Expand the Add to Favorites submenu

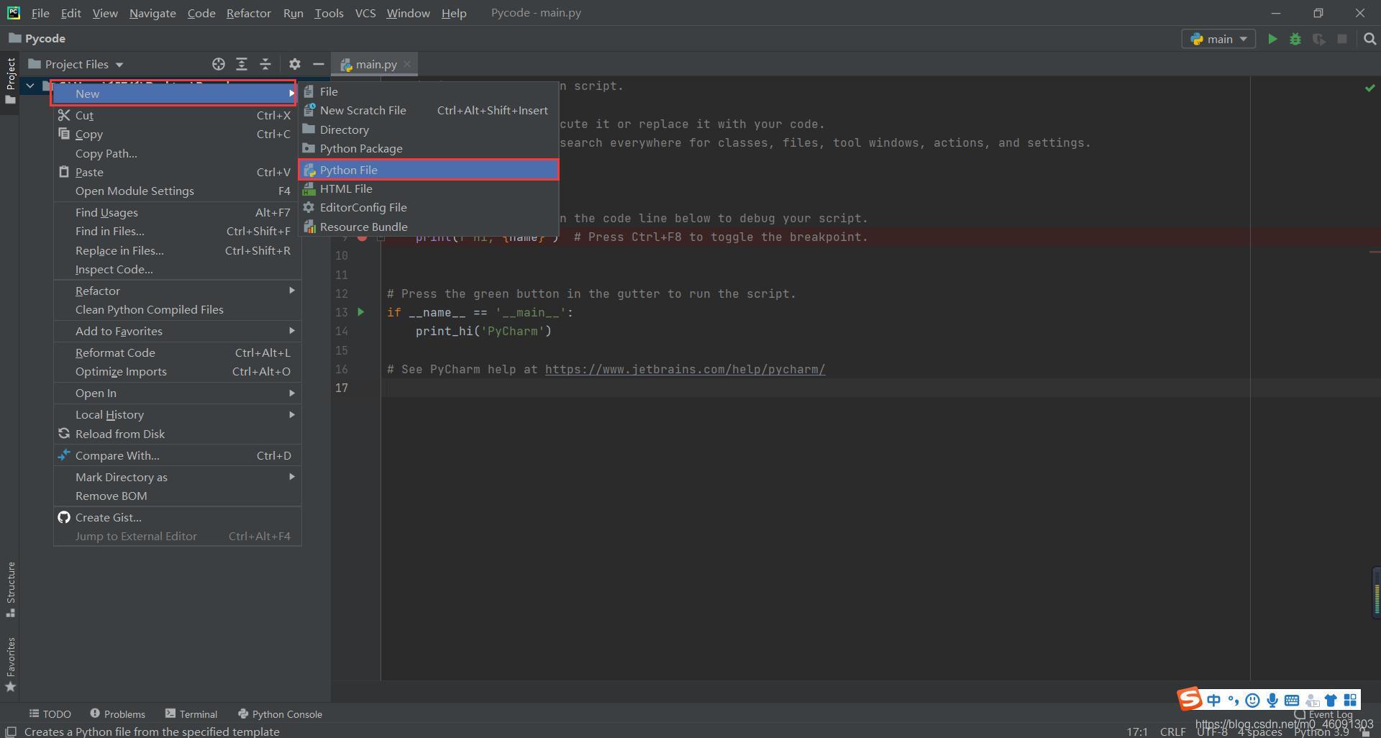pos(177,331)
